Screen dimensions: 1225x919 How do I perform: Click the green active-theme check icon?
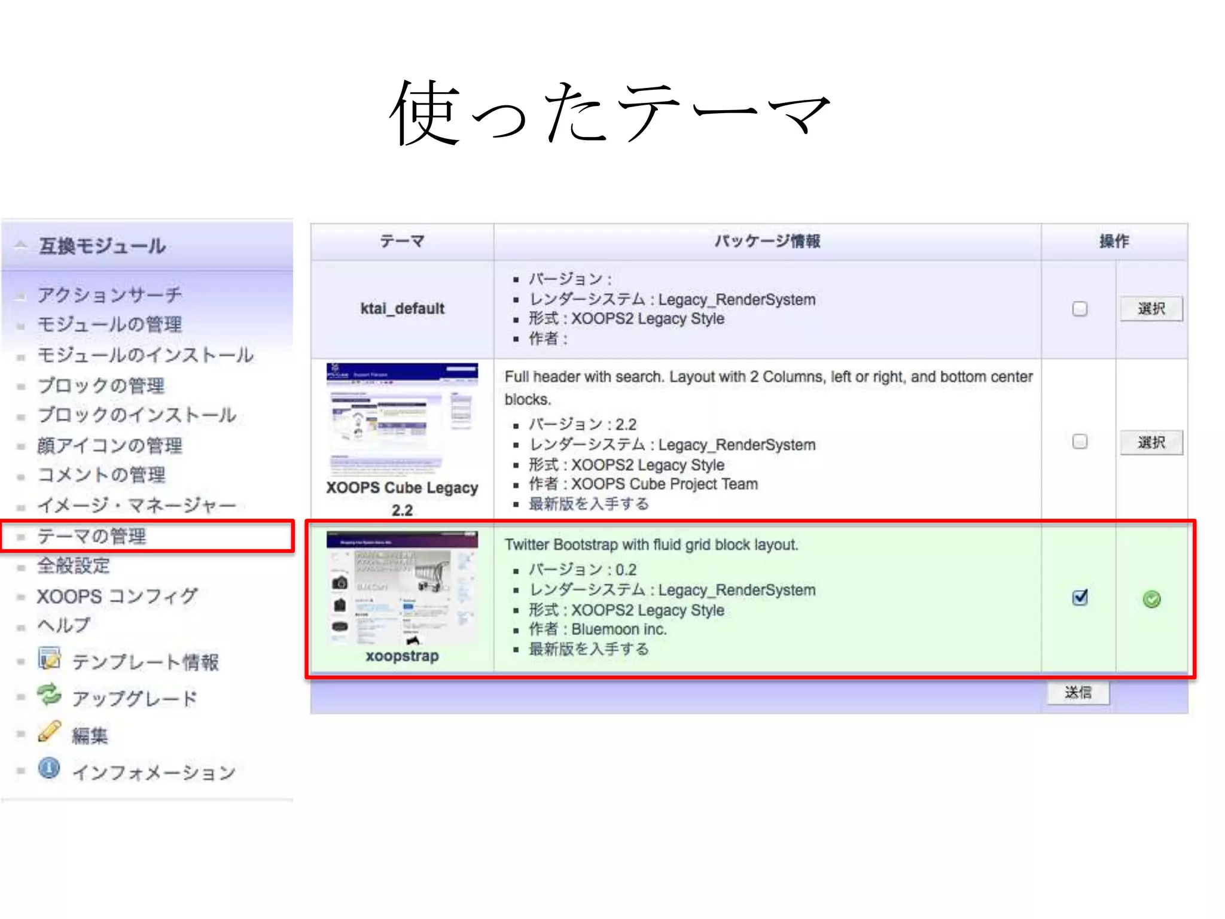pos(1151,599)
